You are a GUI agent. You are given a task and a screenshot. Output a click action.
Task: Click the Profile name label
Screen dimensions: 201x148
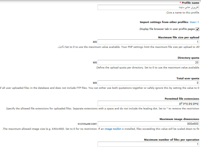[190, 3]
